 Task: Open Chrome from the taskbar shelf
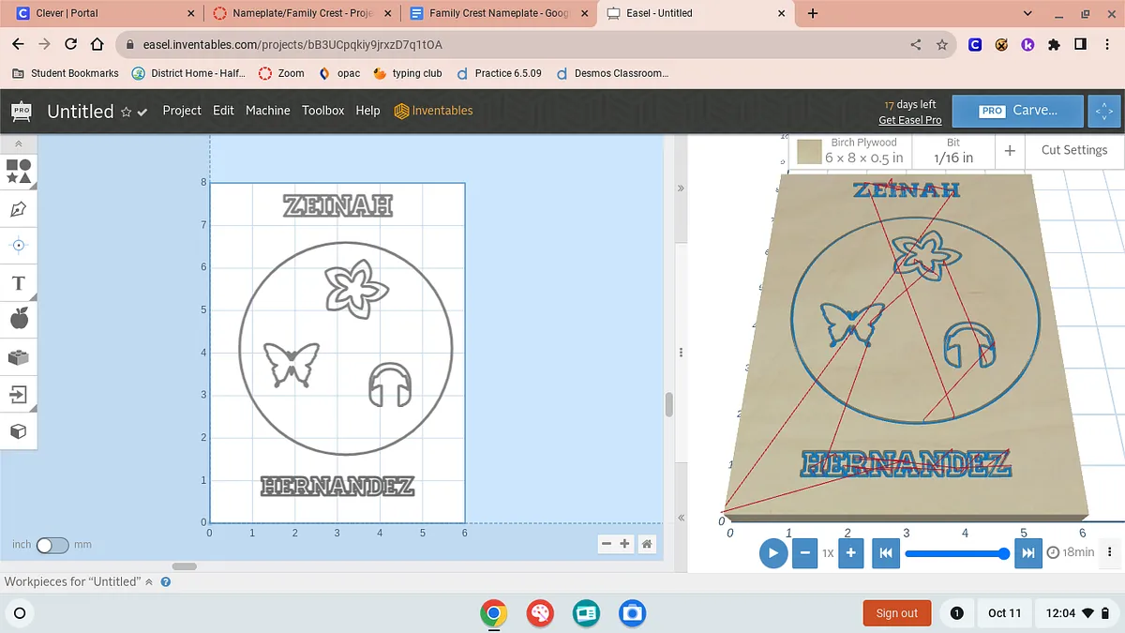coord(493,613)
